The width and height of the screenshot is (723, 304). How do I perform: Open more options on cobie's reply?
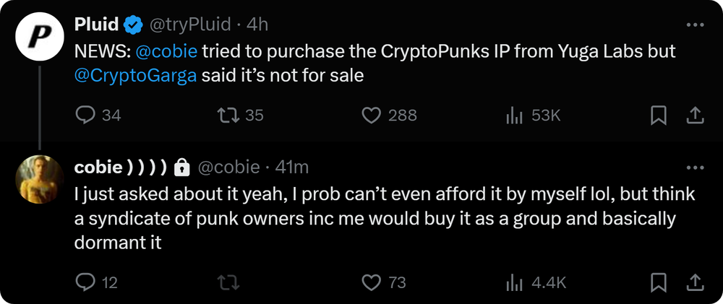pos(694,168)
